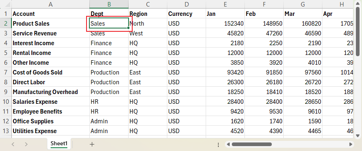Image resolution: width=362 pixels, height=151 pixels.
Task: Select Feb value 148950
Action: click(264, 24)
